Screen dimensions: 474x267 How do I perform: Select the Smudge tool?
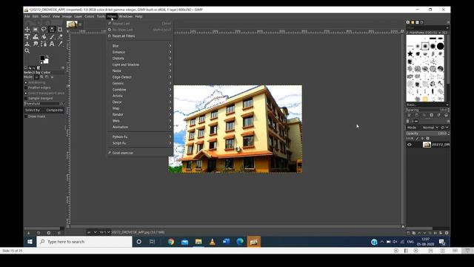tap(36, 44)
